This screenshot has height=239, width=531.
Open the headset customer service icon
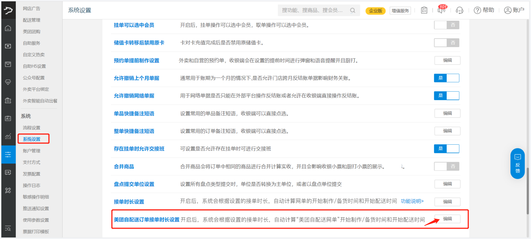tap(460, 10)
